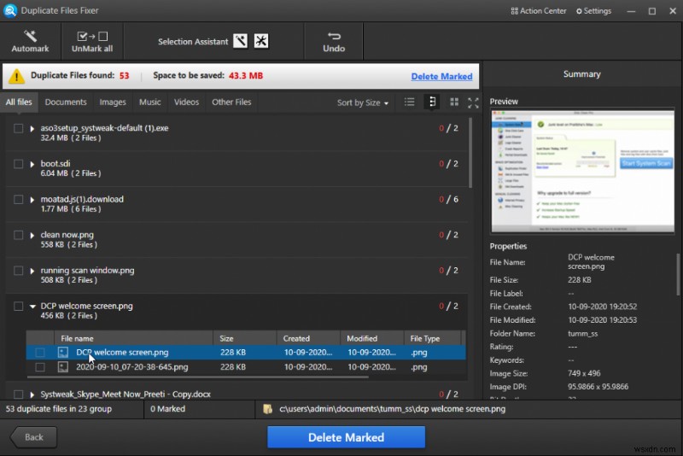The height and width of the screenshot is (456, 683).
Task: Sort by the File name column header
Action: [x=133, y=338]
